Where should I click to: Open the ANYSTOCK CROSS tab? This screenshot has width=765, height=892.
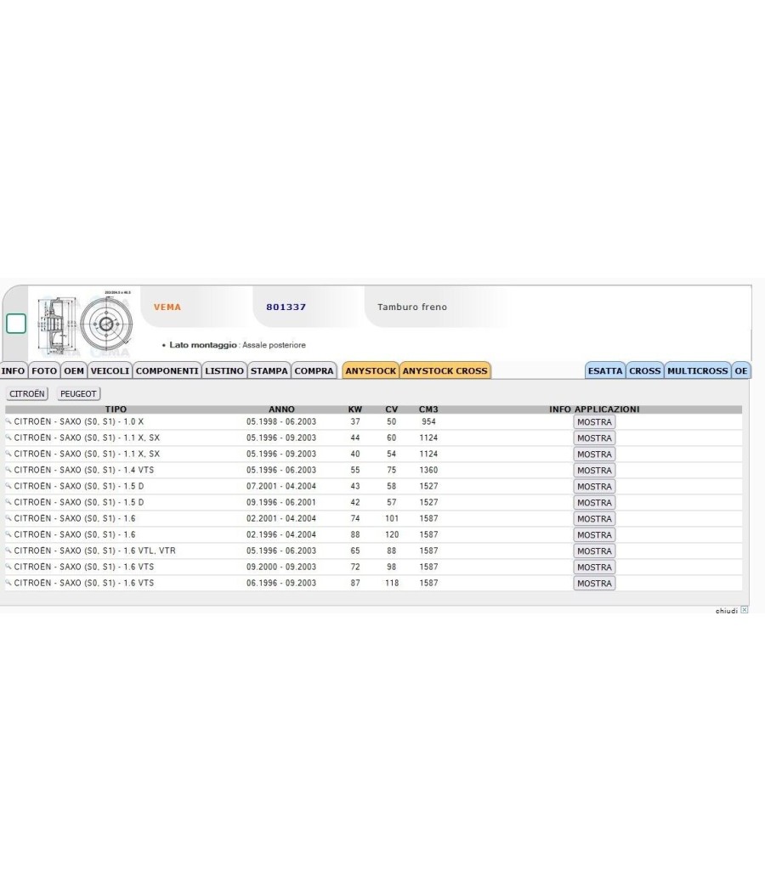tap(445, 371)
